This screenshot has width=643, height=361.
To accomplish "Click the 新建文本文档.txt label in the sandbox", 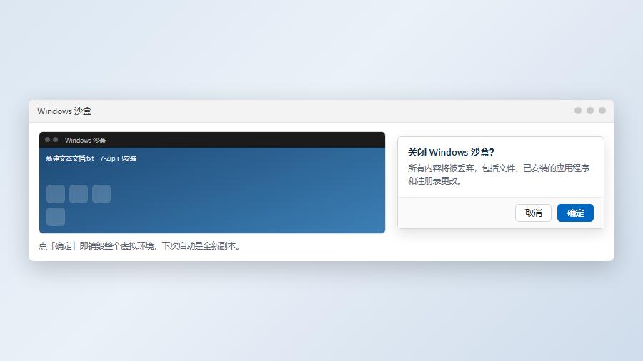I will click(70, 158).
